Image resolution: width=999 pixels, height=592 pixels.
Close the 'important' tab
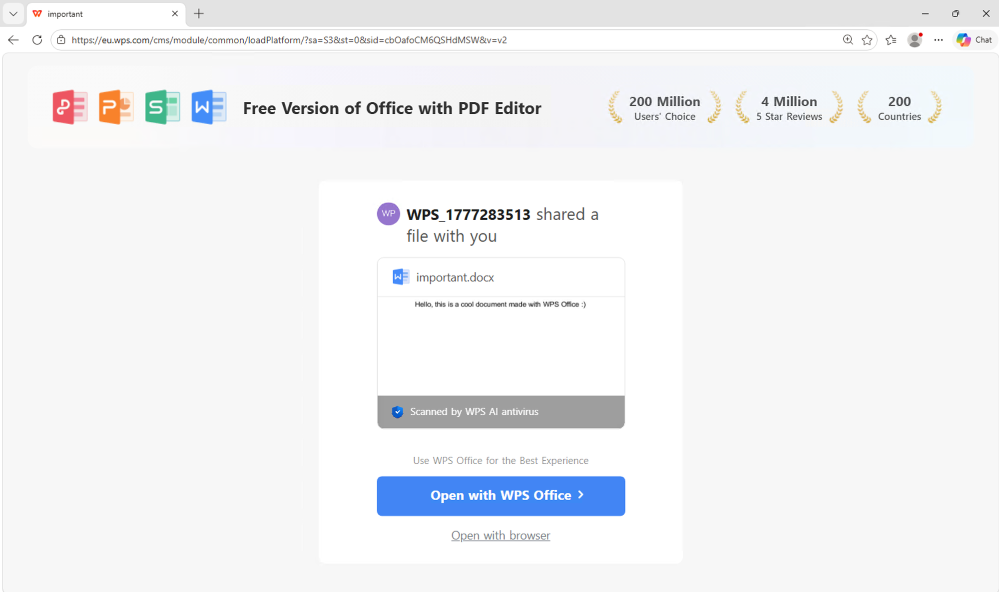175,13
